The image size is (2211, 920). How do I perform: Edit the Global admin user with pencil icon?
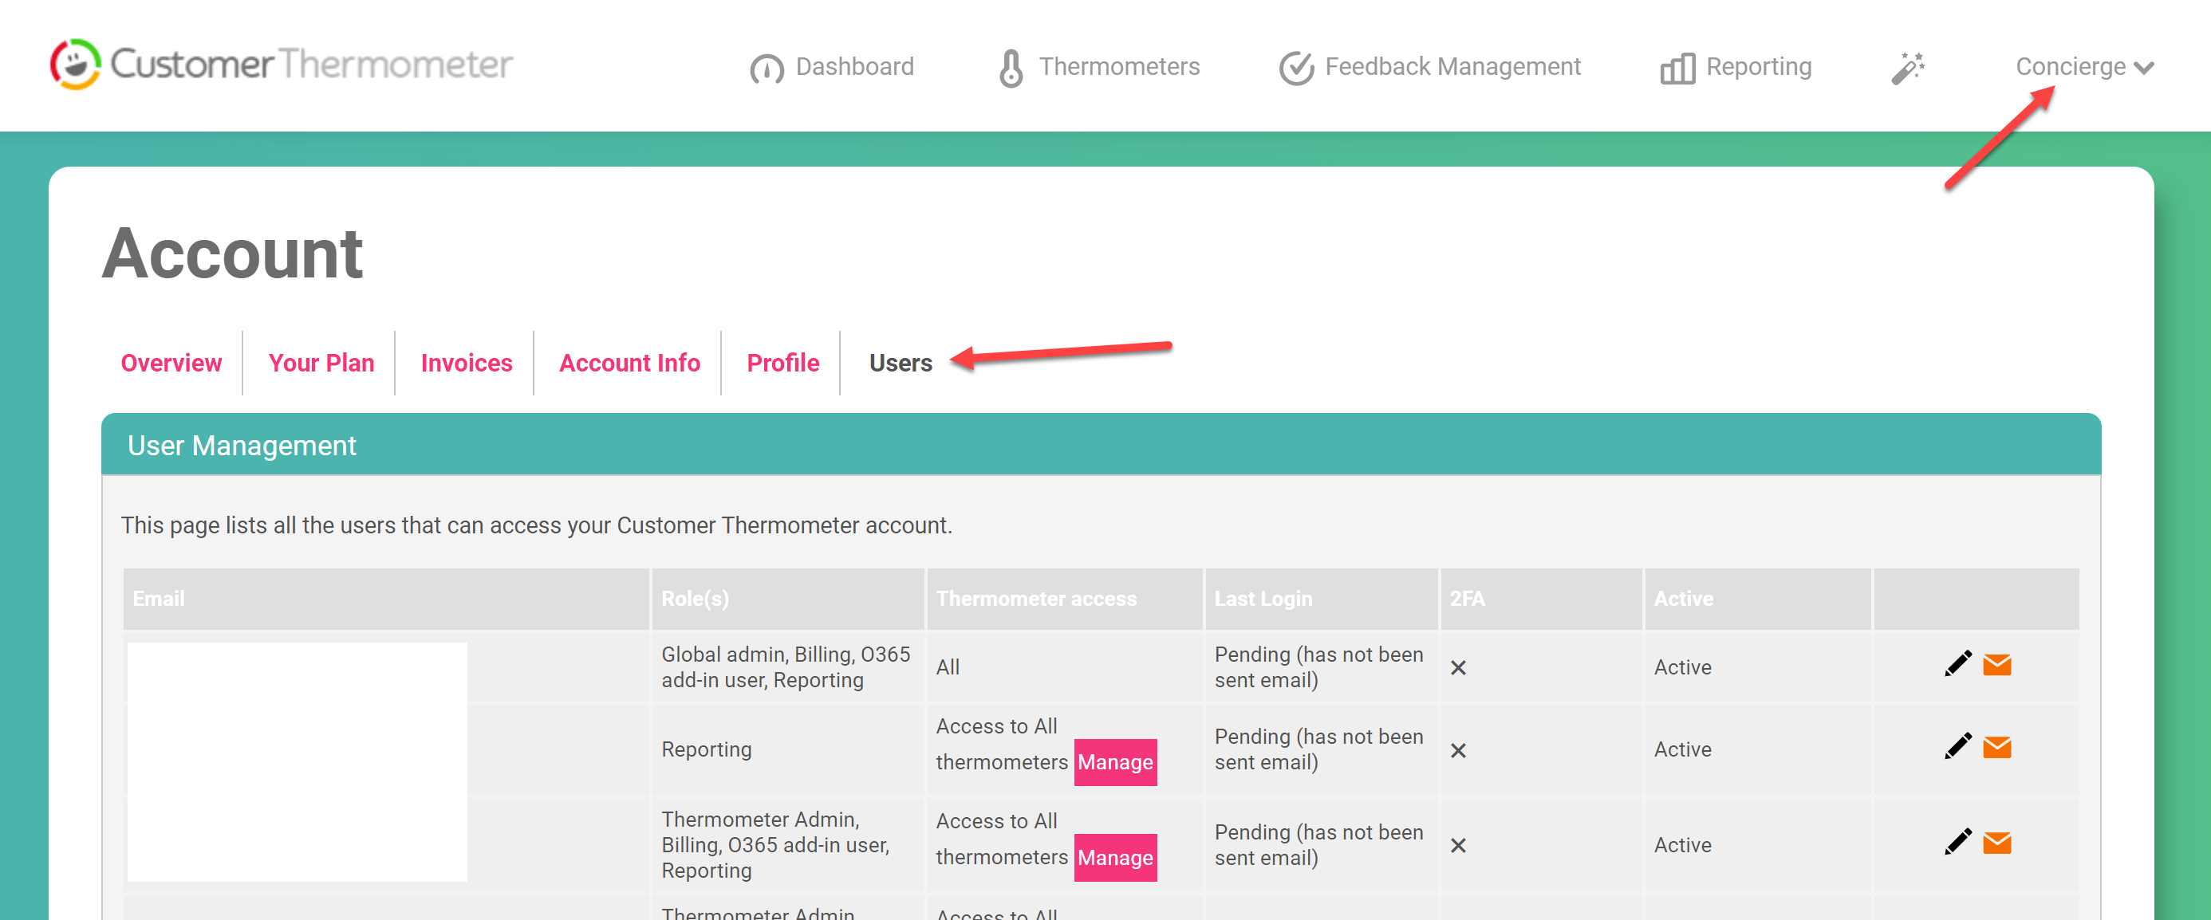1958,664
